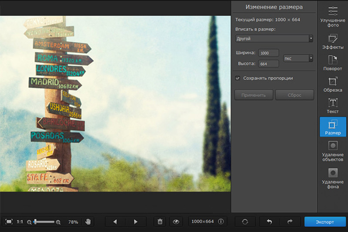Click the Высота height field

pos(268,64)
